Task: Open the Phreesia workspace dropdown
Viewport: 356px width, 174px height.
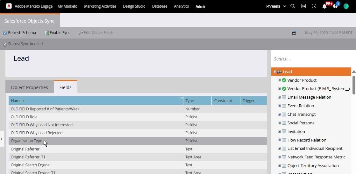Action: tap(276, 6)
